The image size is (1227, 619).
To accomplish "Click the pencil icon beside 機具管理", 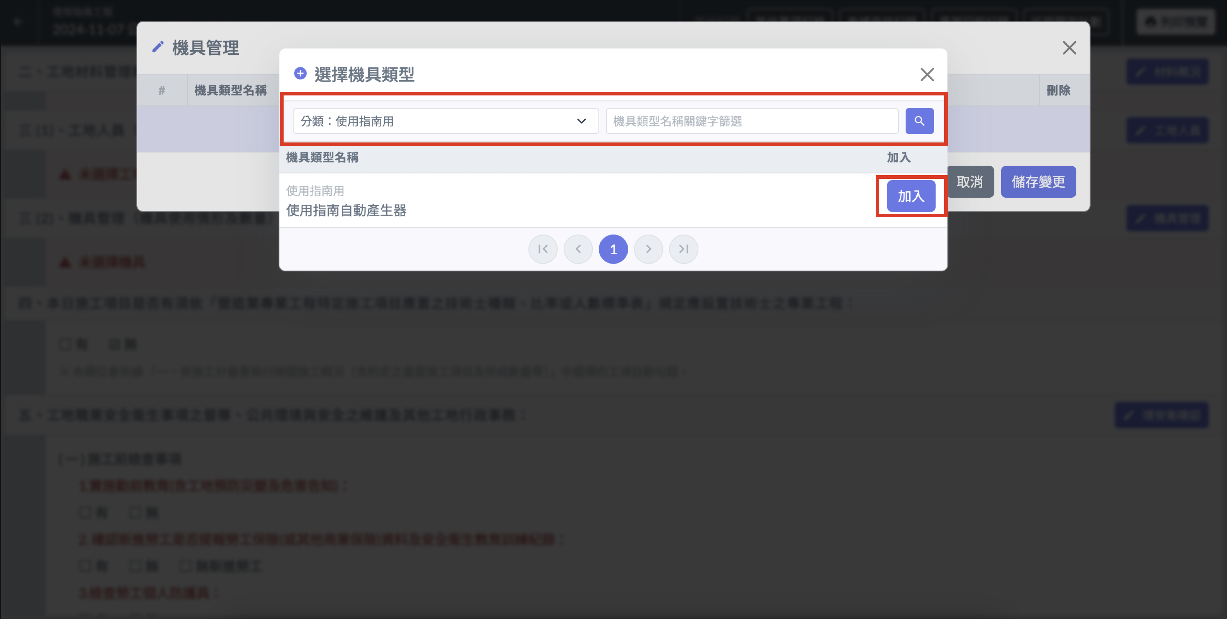I will 158,47.
